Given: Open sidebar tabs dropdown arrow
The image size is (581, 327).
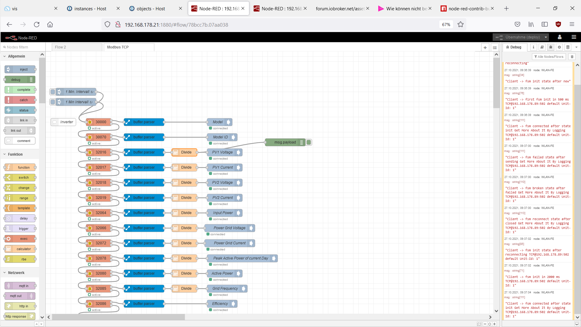Looking at the screenshot, I should (576, 47).
